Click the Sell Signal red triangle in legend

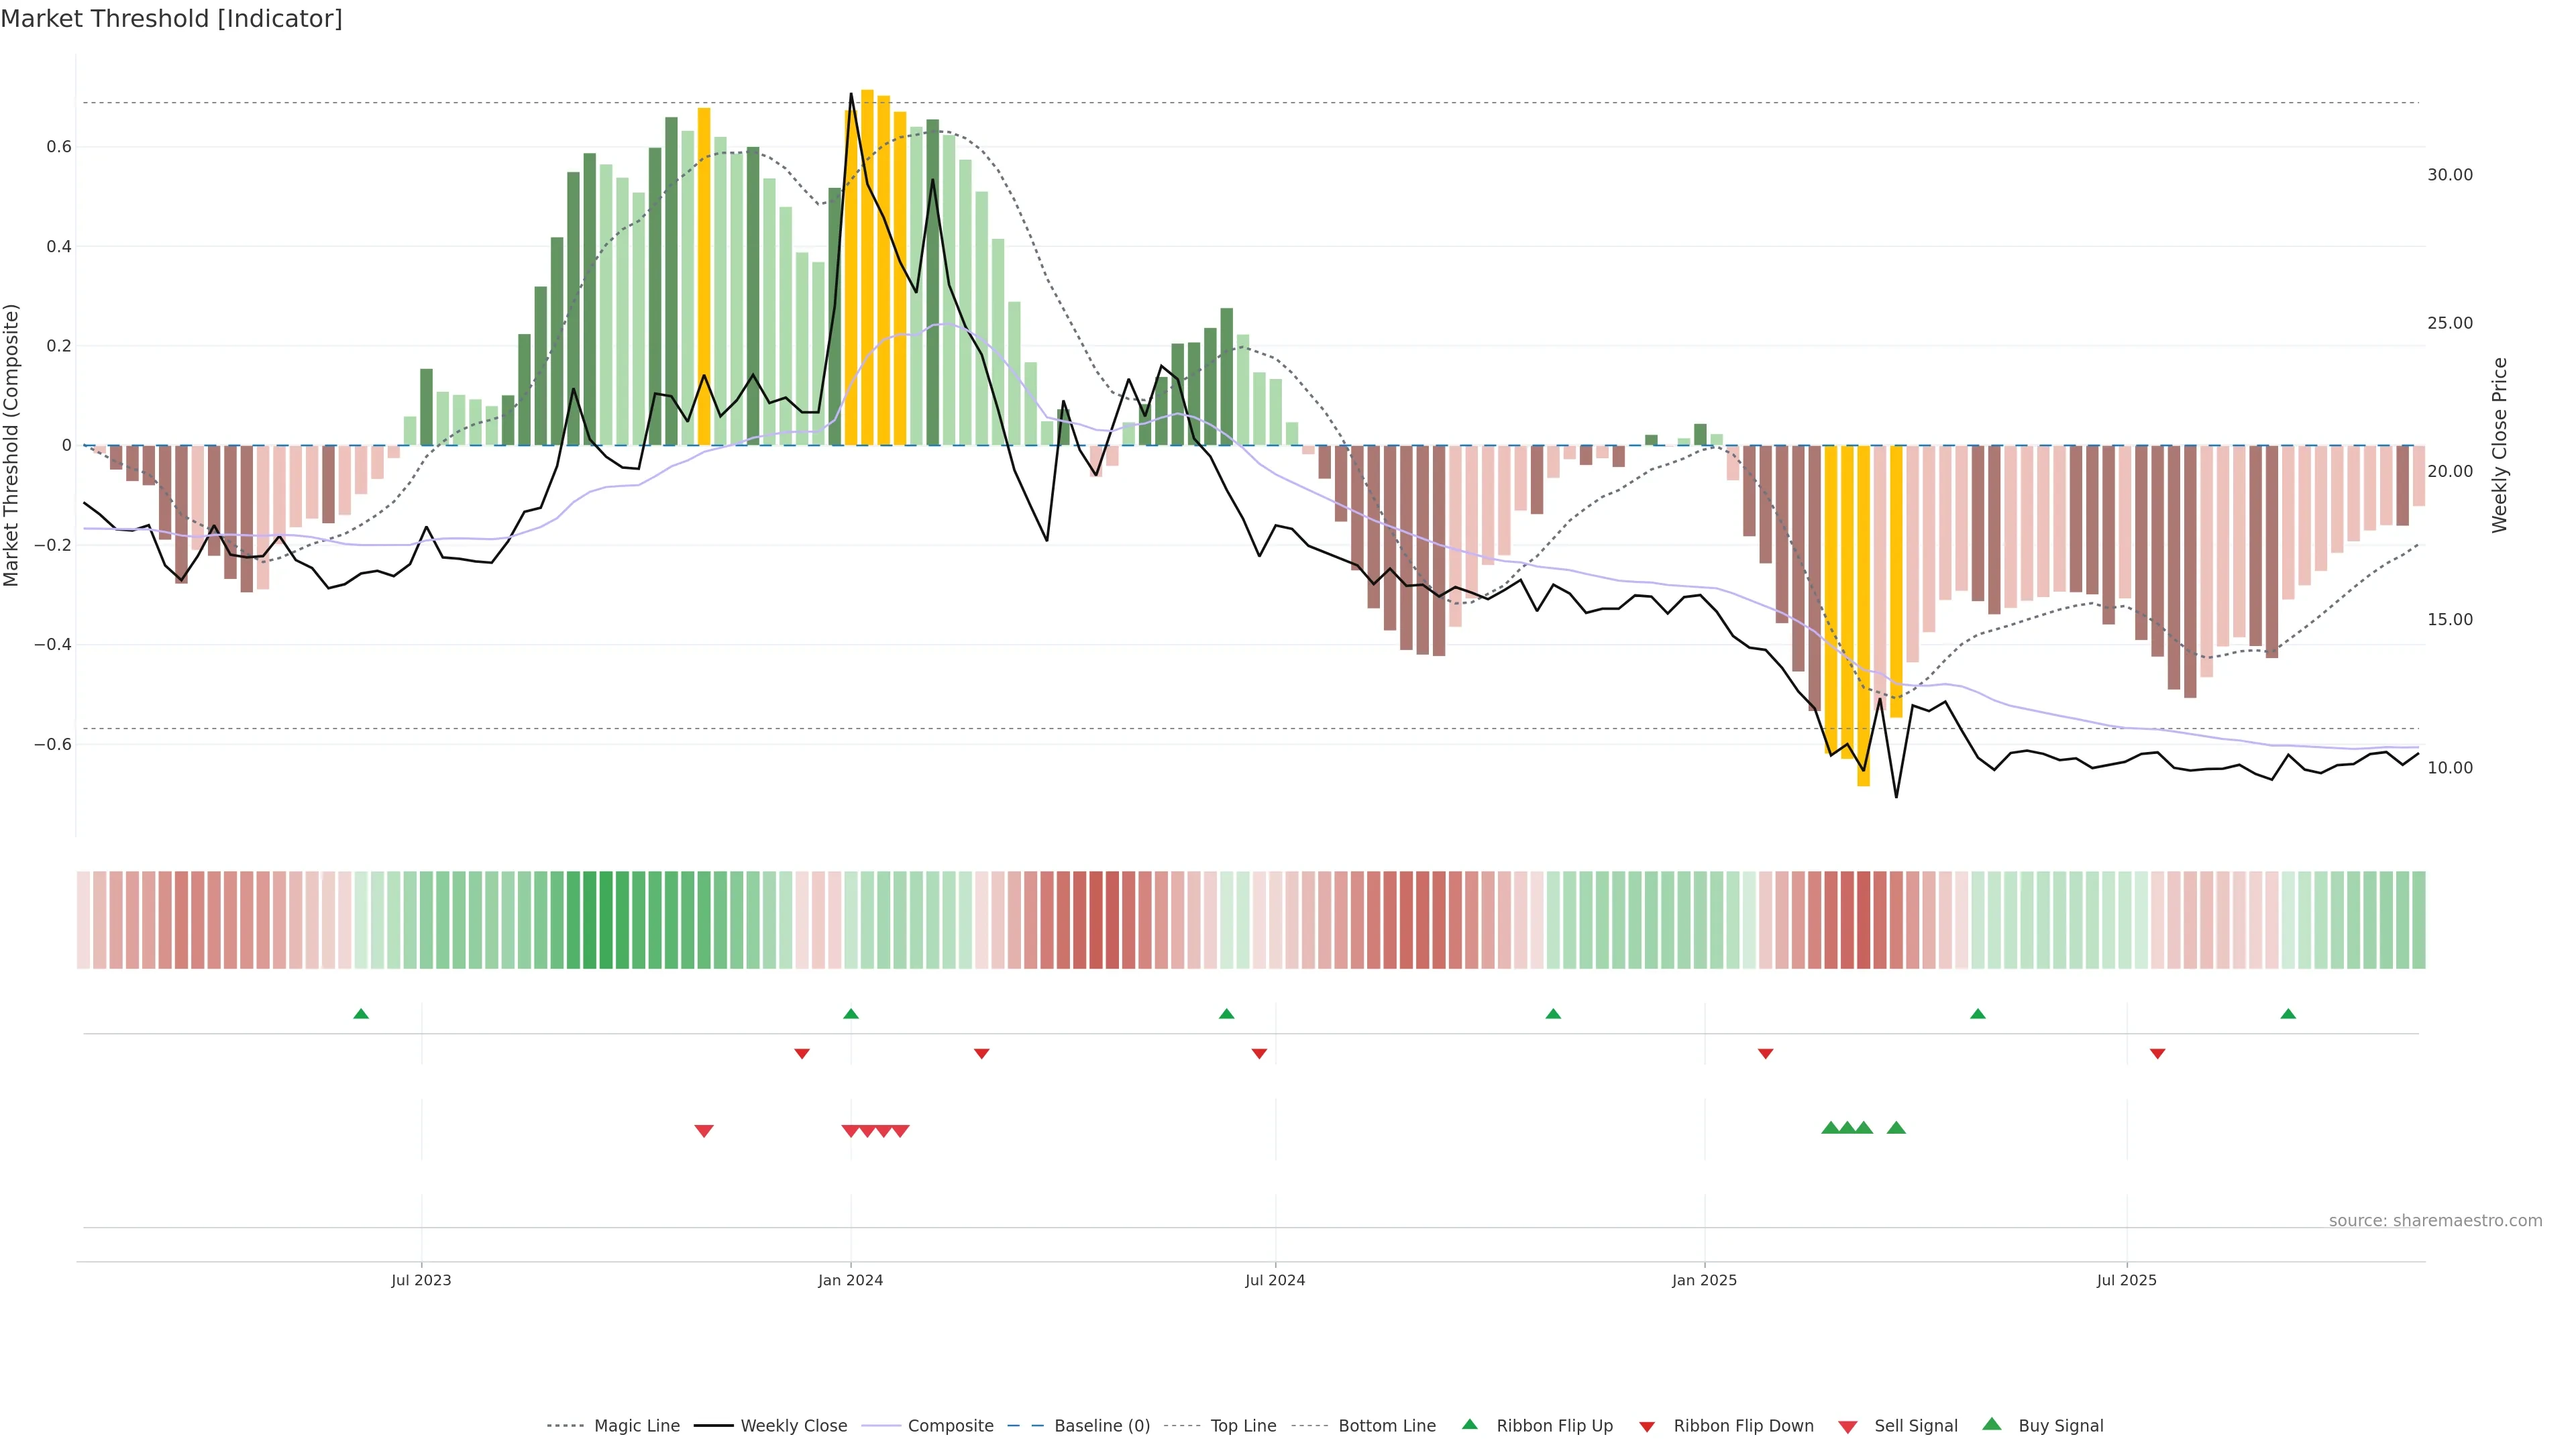[x=1847, y=1427]
